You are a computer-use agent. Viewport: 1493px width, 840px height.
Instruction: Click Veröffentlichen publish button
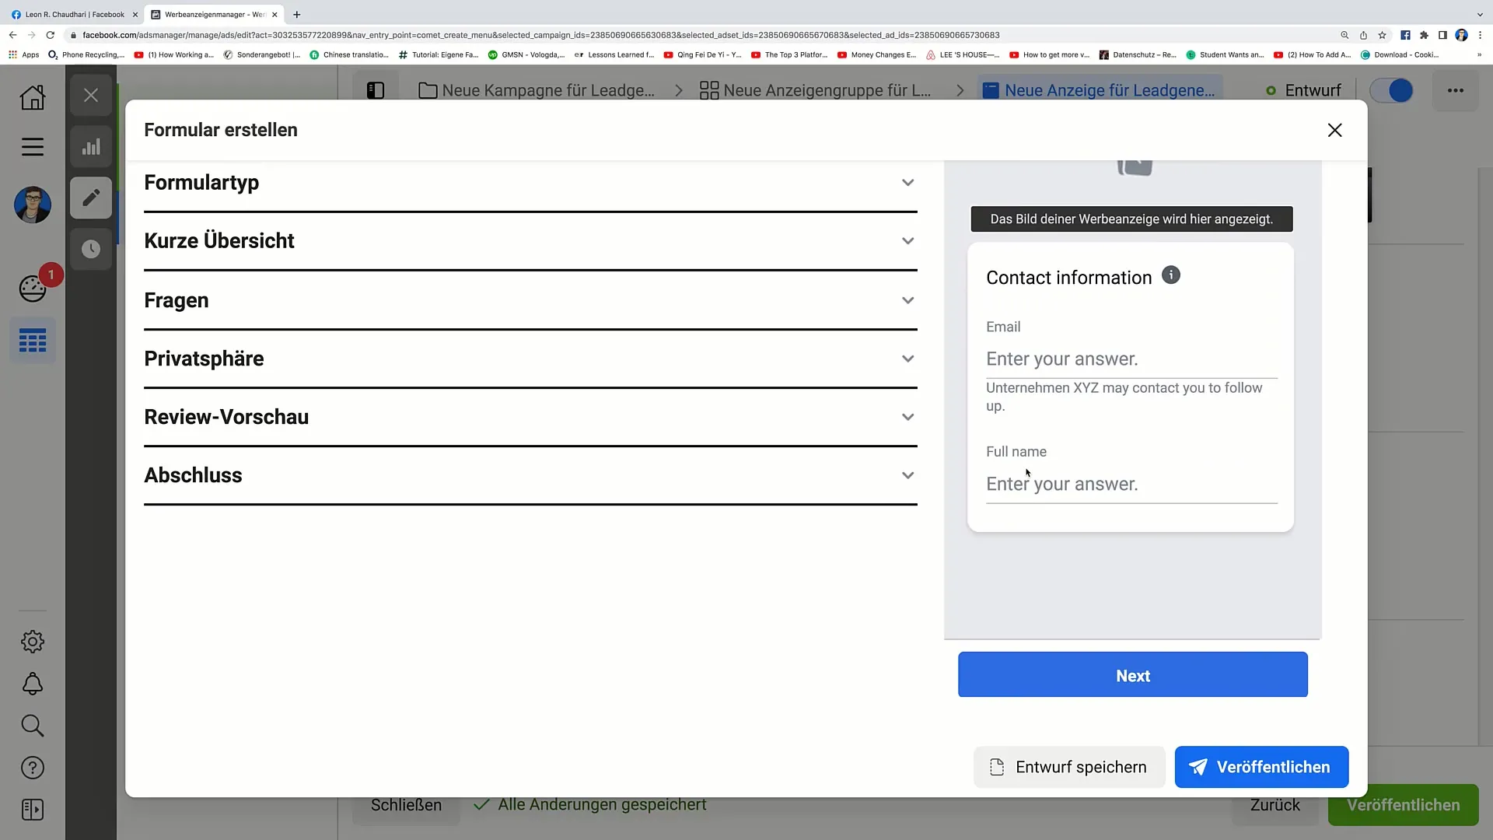1261,766
